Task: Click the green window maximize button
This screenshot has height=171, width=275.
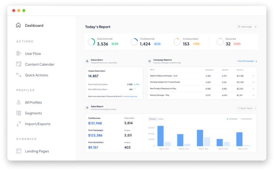Action: click(24, 10)
